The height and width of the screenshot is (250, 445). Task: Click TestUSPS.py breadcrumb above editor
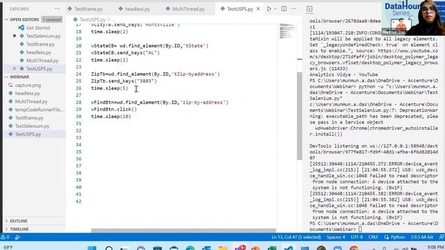point(92,19)
